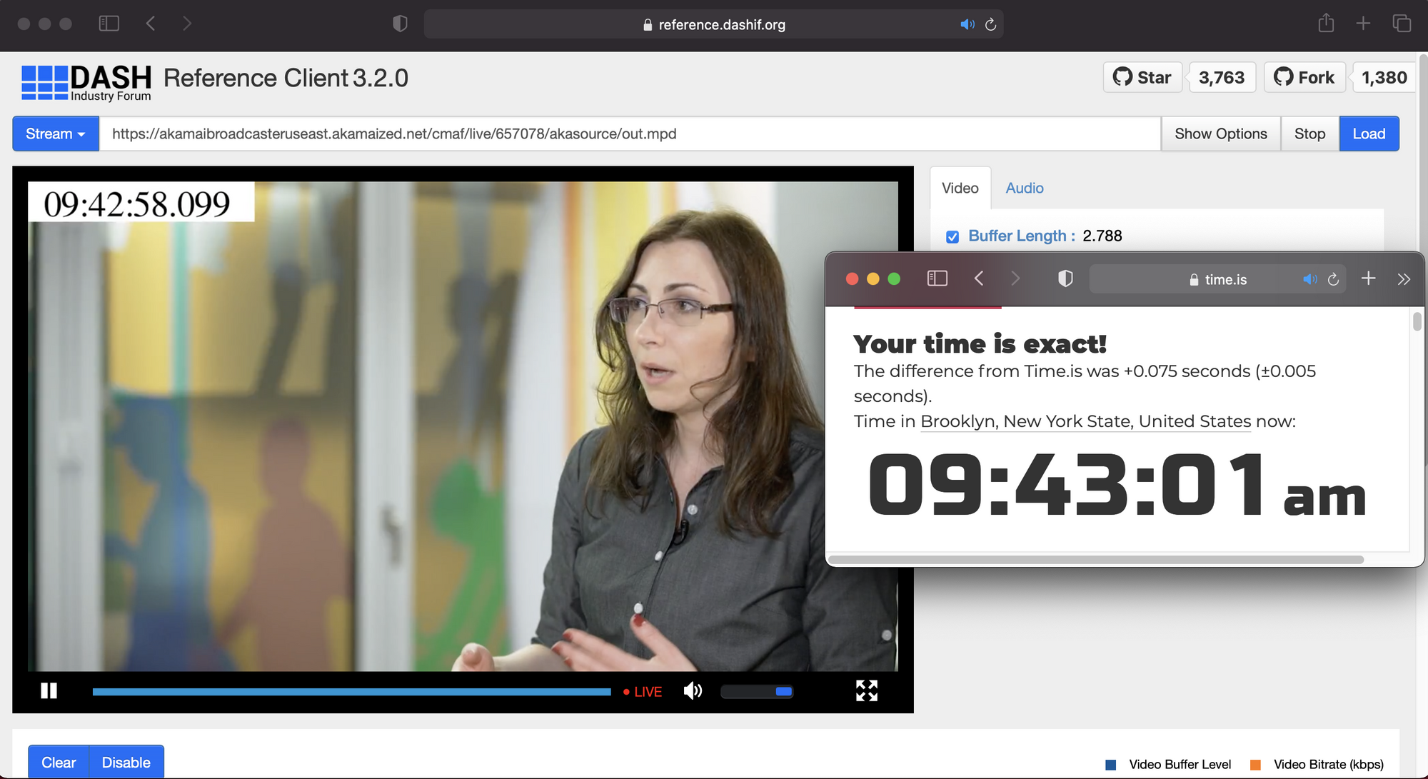1428x779 pixels.
Task: Click the time.is address bar
Action: click(x=1217, y=279)
